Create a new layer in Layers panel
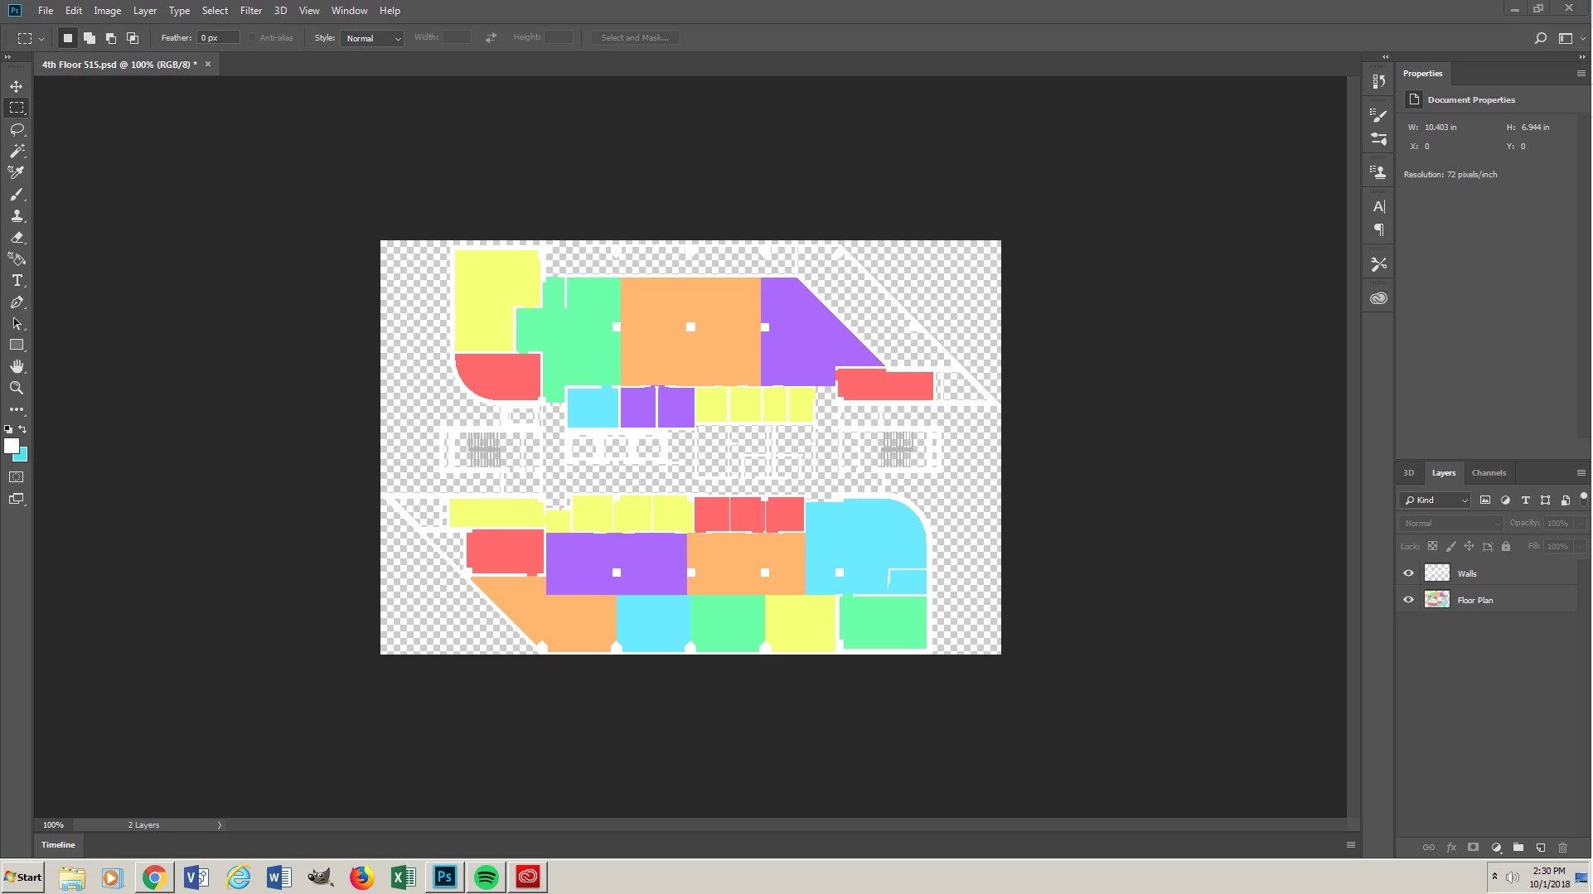The height and width of the screenshot is (894, 1593). click(1541, 848)
